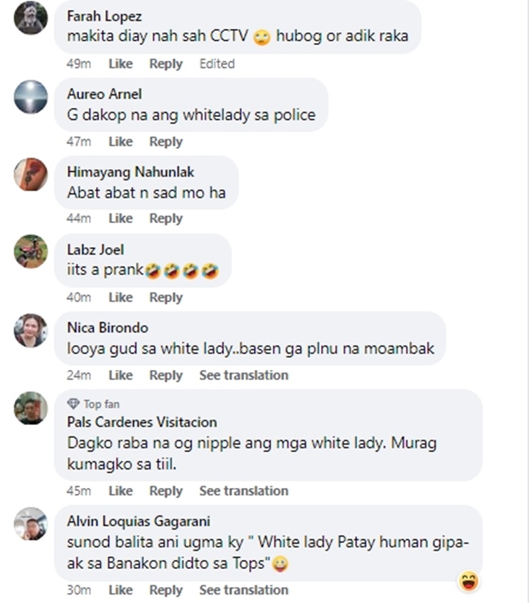
Task: Reply to Himayang Nahunlak's comment
Action: (166, 218)
